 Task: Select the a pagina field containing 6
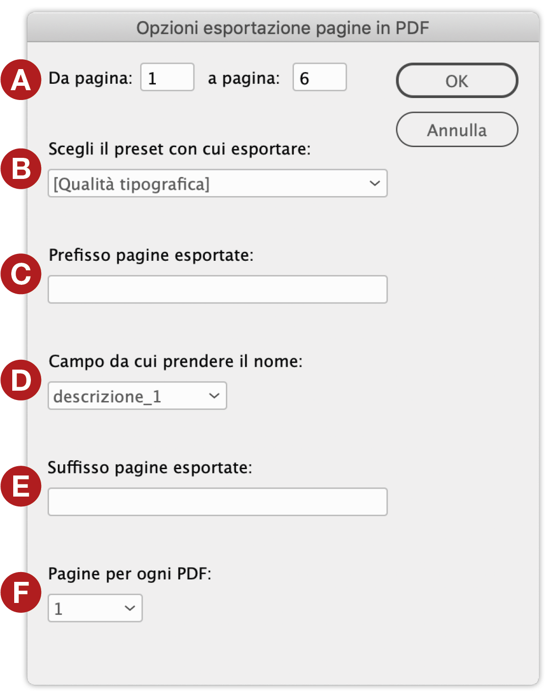319,77
